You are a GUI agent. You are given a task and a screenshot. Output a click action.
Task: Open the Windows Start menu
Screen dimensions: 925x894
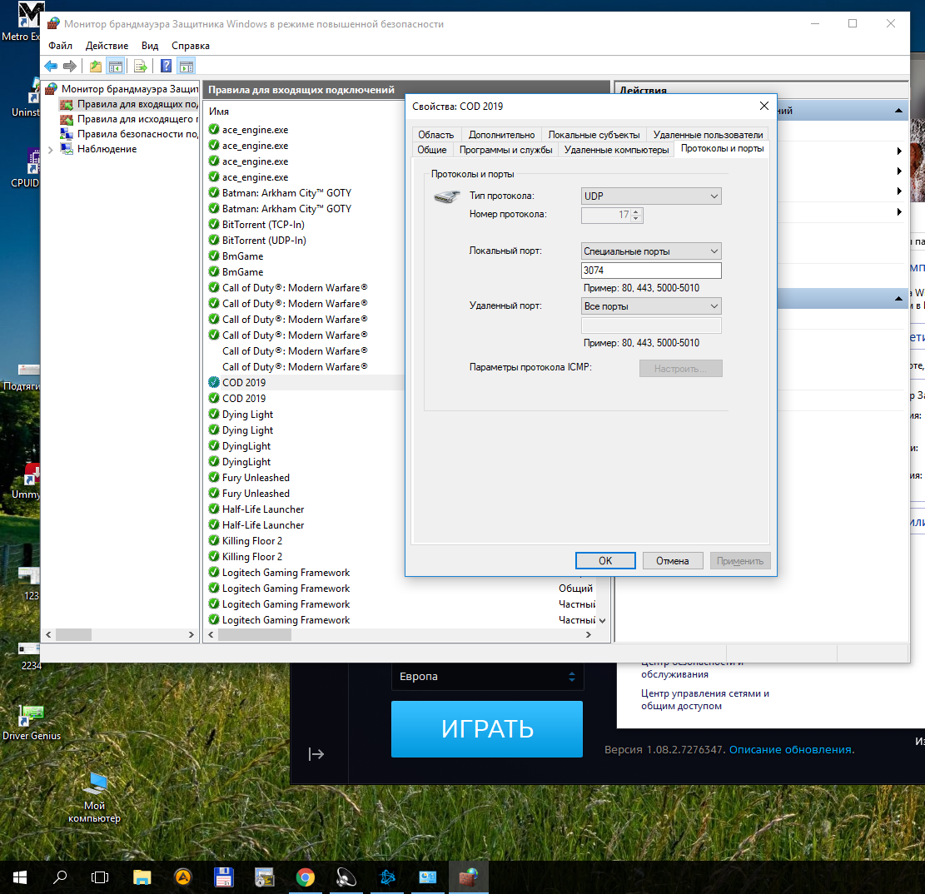(19, 877)
